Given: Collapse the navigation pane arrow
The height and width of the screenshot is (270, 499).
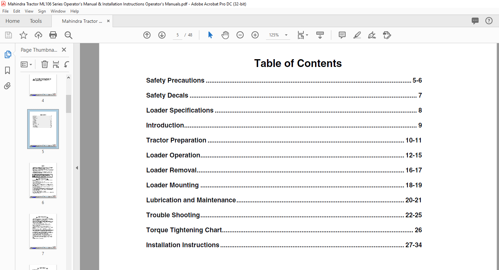Looking at the screenshot, I should pos(77,168).
